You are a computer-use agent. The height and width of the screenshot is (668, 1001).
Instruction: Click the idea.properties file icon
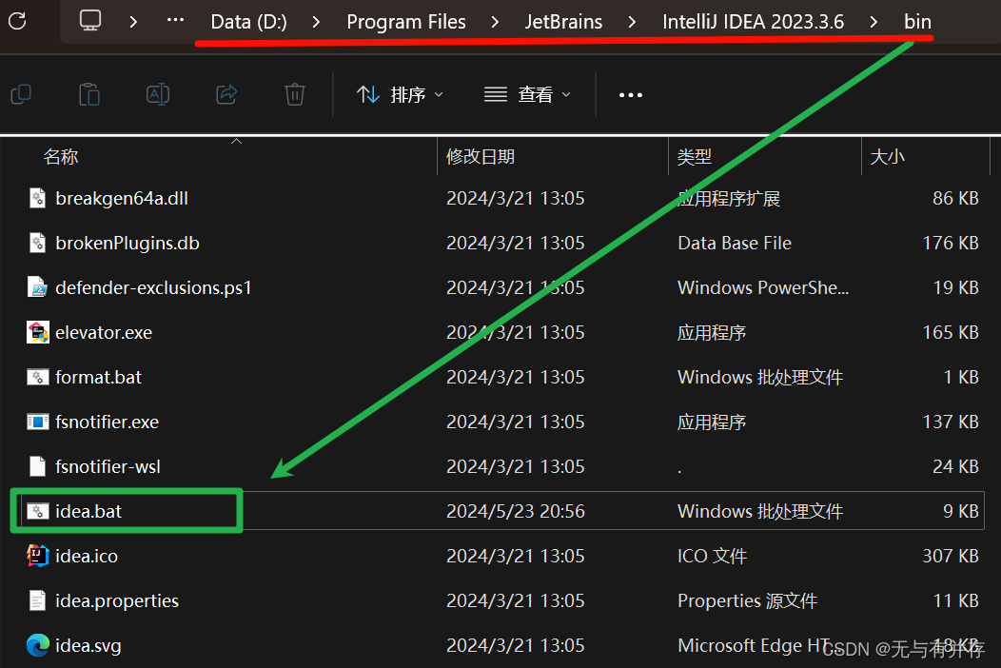38,600
